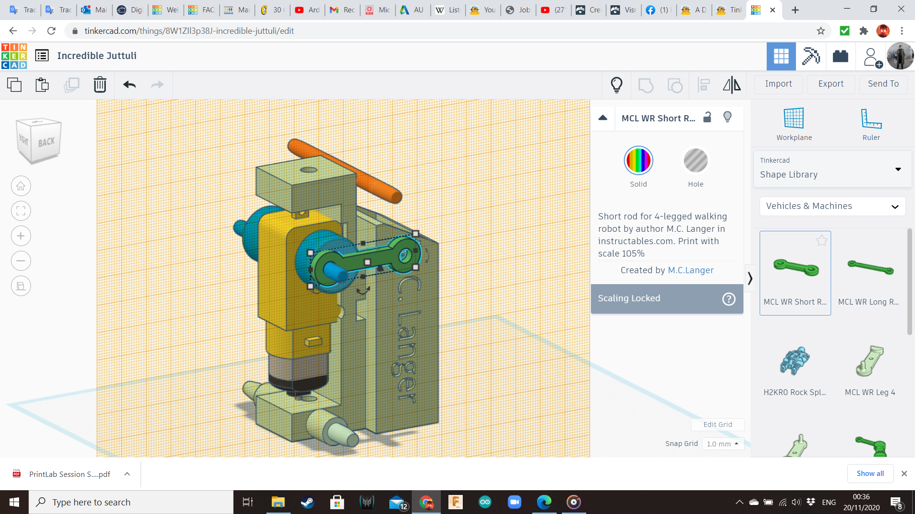Screen dimensions: 915x514
Task: Click the Undo arrow icon
Action: point(129,85)
